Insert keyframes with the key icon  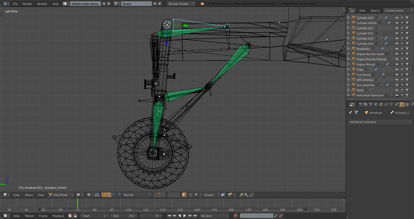pyautogui.click(x=276, y=216)
